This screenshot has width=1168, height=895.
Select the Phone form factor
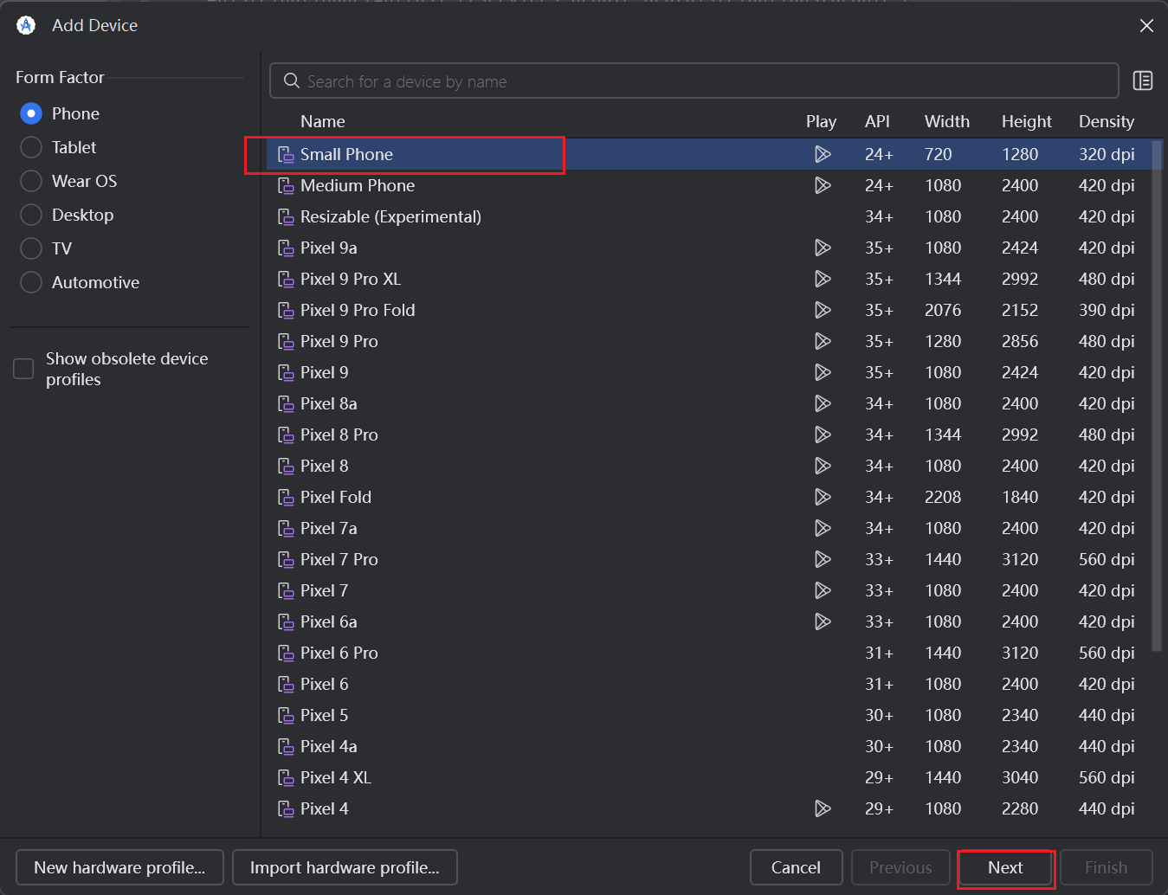click(31, 113)
